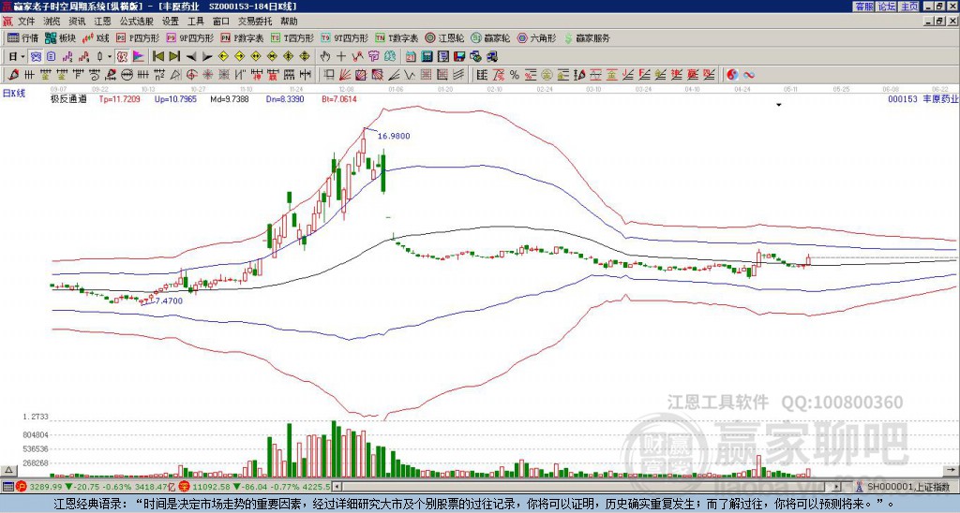Click the 权 adjustment toggle icon
This screenshot has height=513, width=960.
[122, 57]
